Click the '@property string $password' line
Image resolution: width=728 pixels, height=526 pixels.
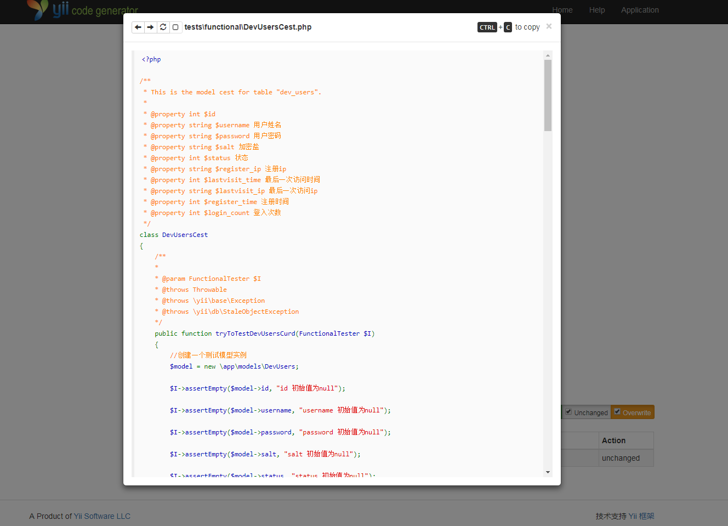click(212, 136)
